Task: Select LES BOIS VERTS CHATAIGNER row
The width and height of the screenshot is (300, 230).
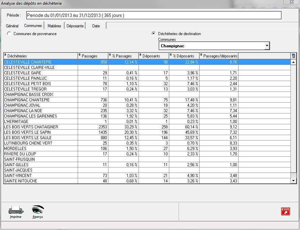Action: click(x=41, y=127)
